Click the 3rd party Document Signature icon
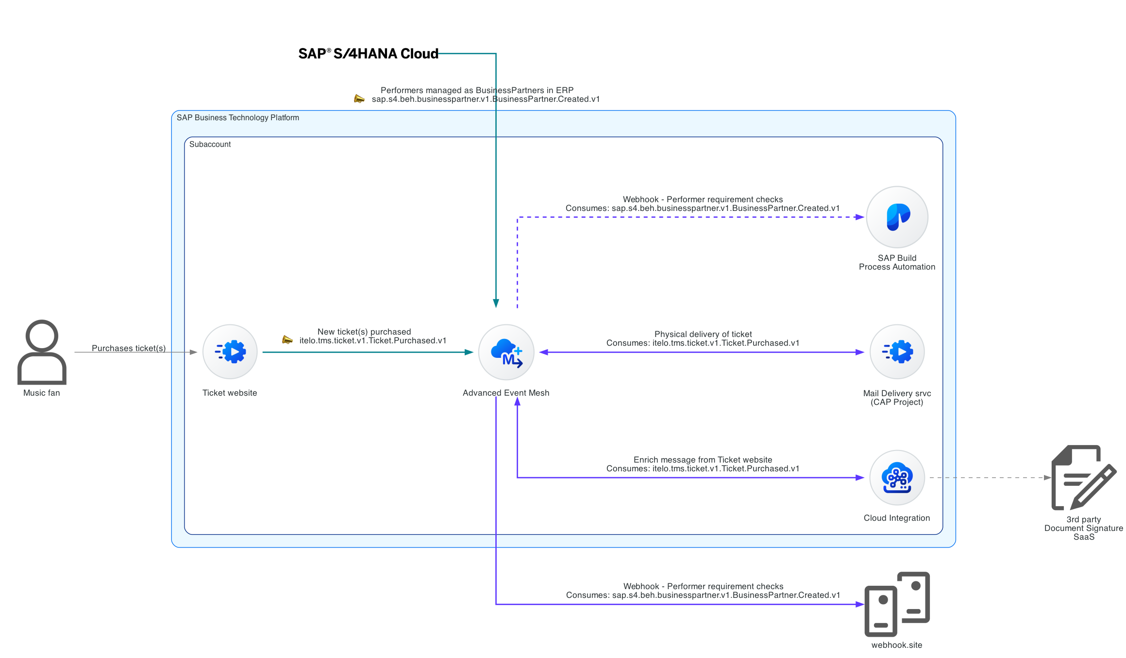 (x=1084, y=478)
